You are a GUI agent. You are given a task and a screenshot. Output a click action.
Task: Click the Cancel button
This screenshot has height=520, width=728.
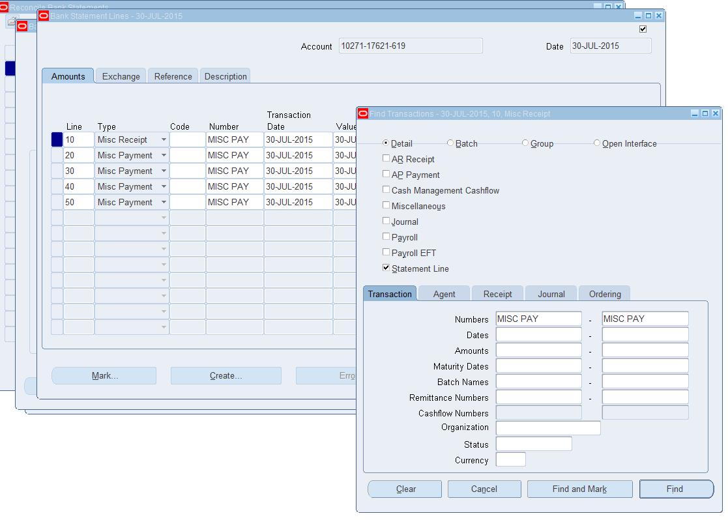(484, 489)
